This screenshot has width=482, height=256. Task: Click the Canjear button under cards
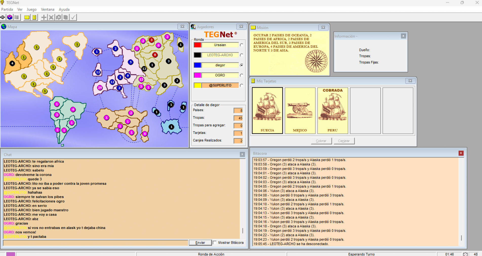point(344,141)
